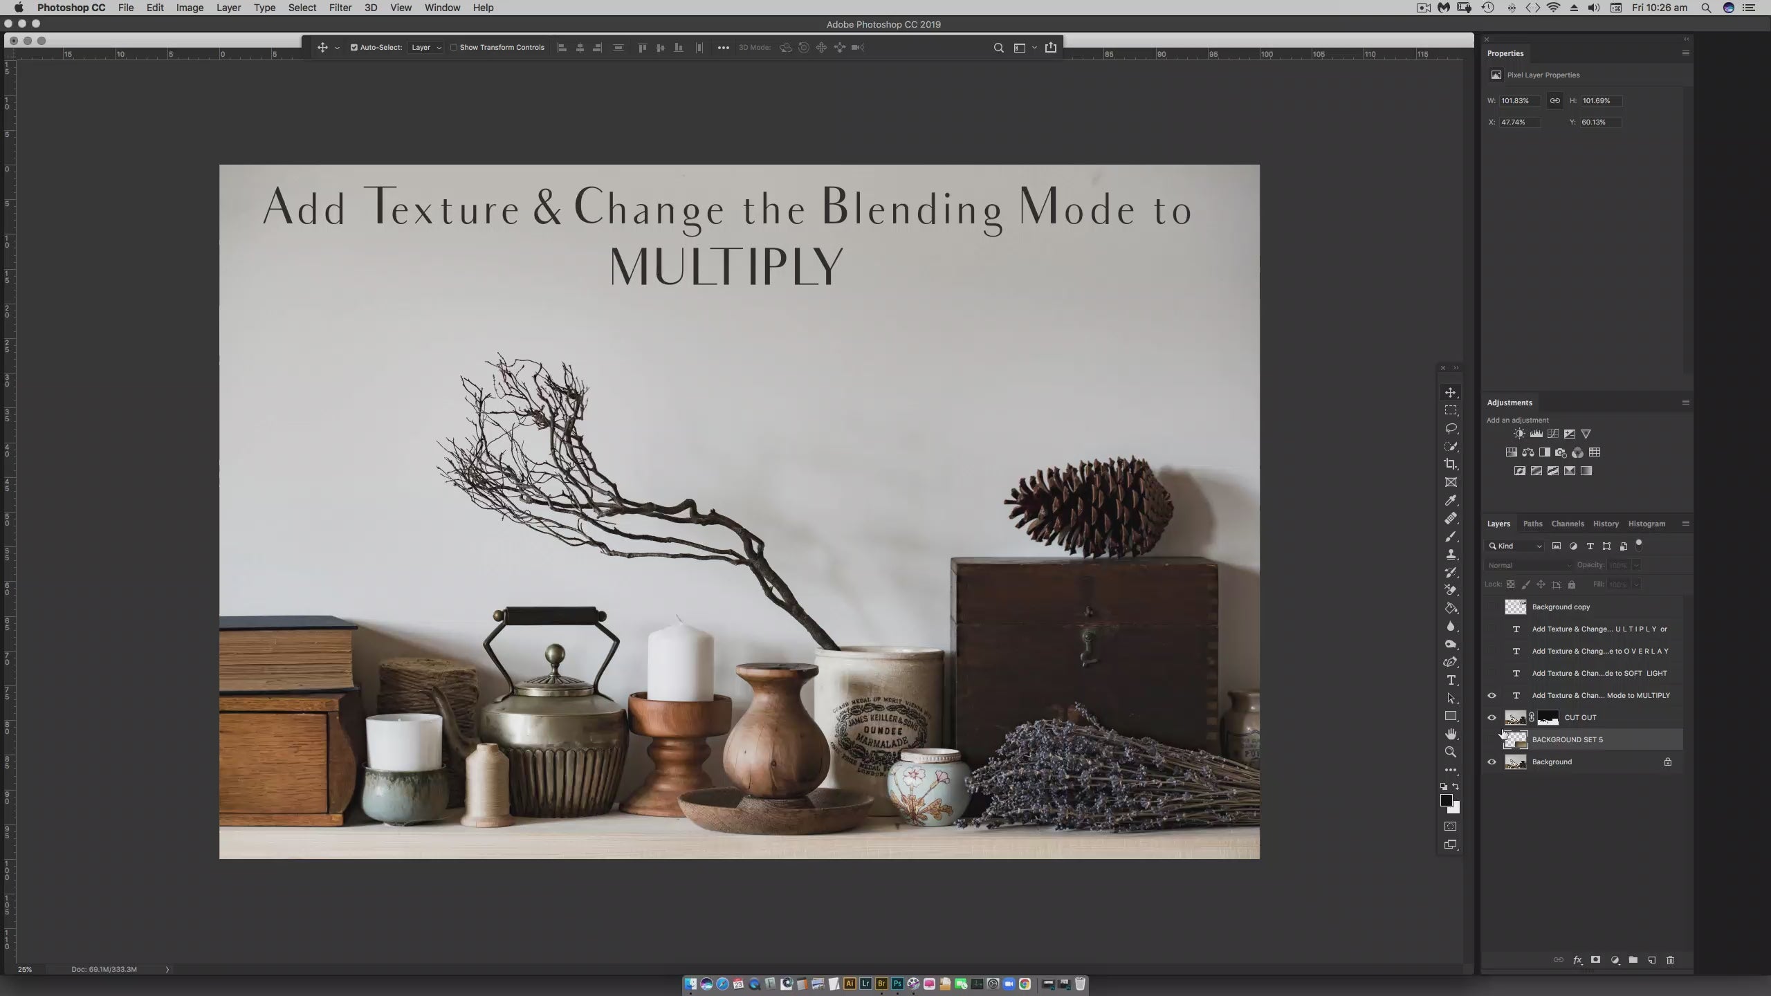Select the Crop tool
Viewport: 1771px width, 996px height.
[1451, 464]
